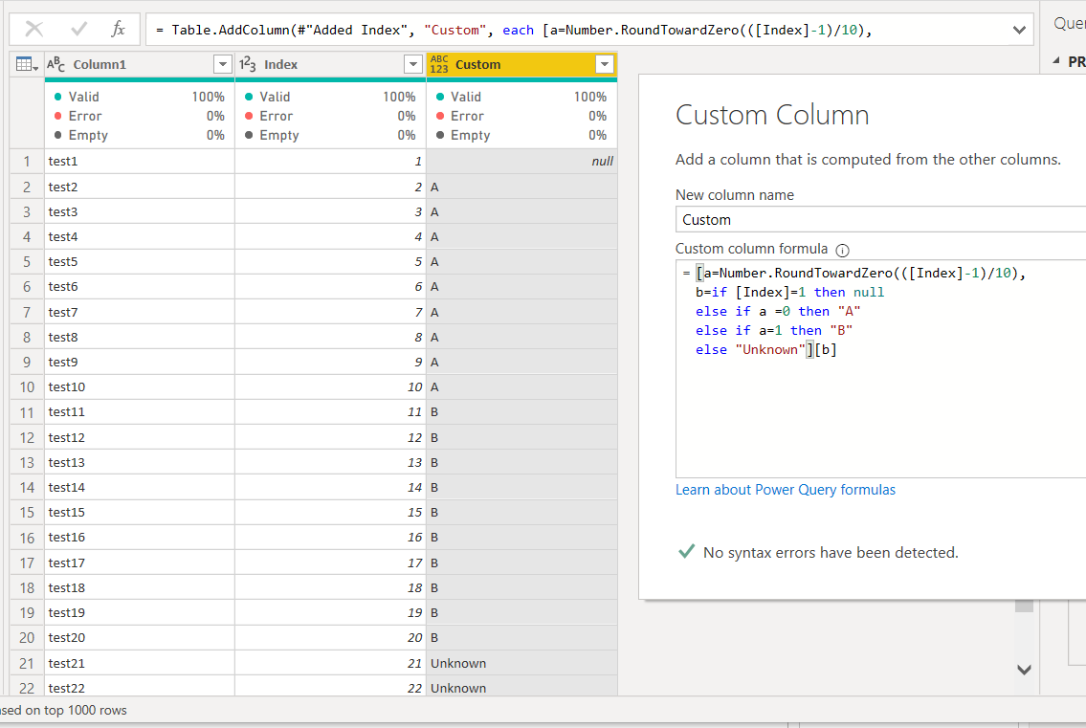Click the ABC123 type icon on Custom column
This screenshot has height=728, width=1086.
tap(439, 64)
